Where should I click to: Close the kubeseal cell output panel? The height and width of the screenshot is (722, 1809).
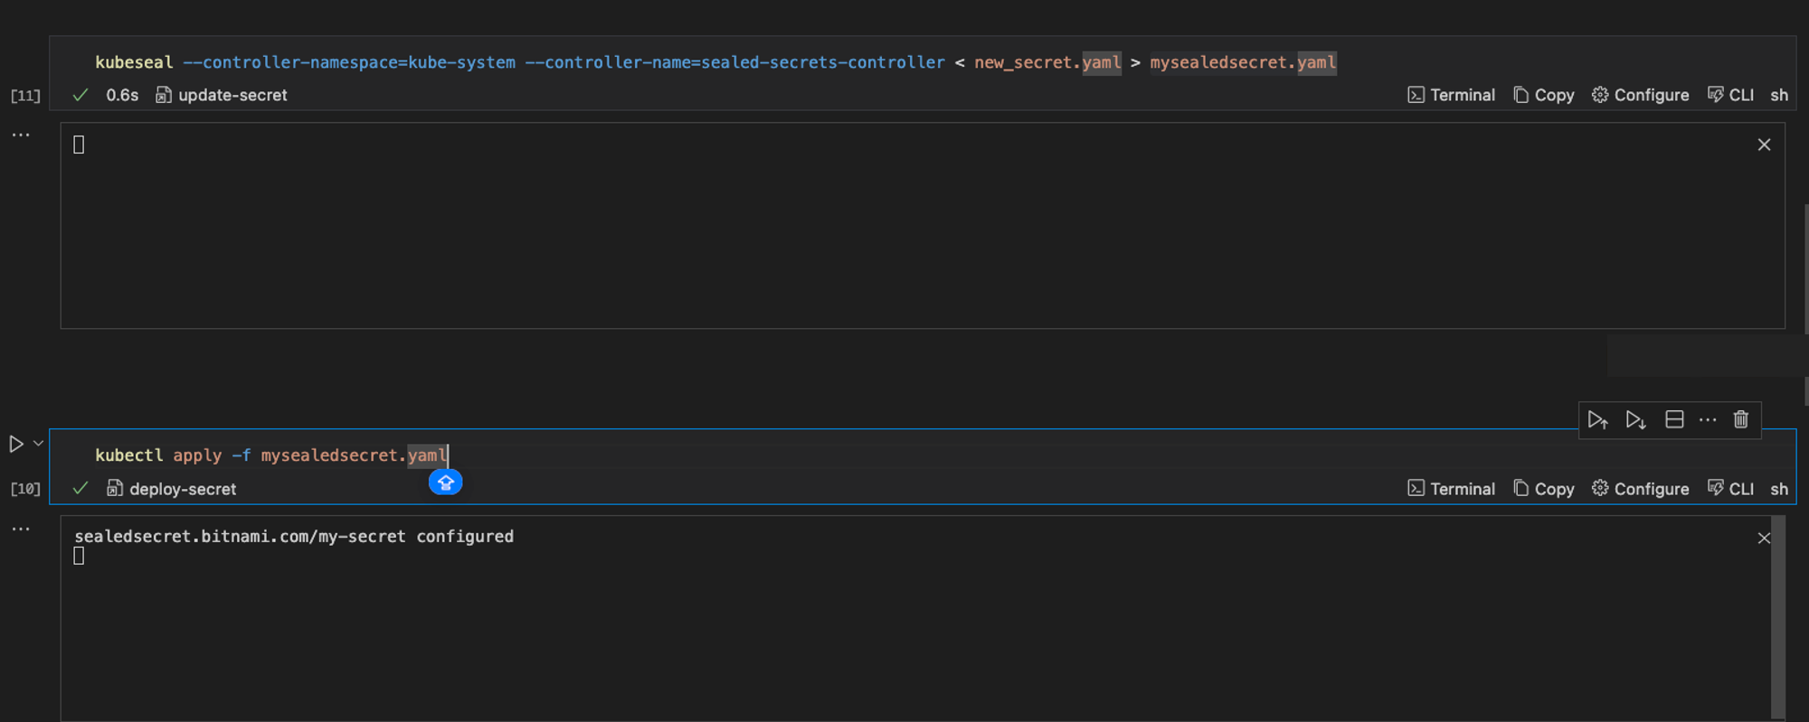tap(1764, 145)
